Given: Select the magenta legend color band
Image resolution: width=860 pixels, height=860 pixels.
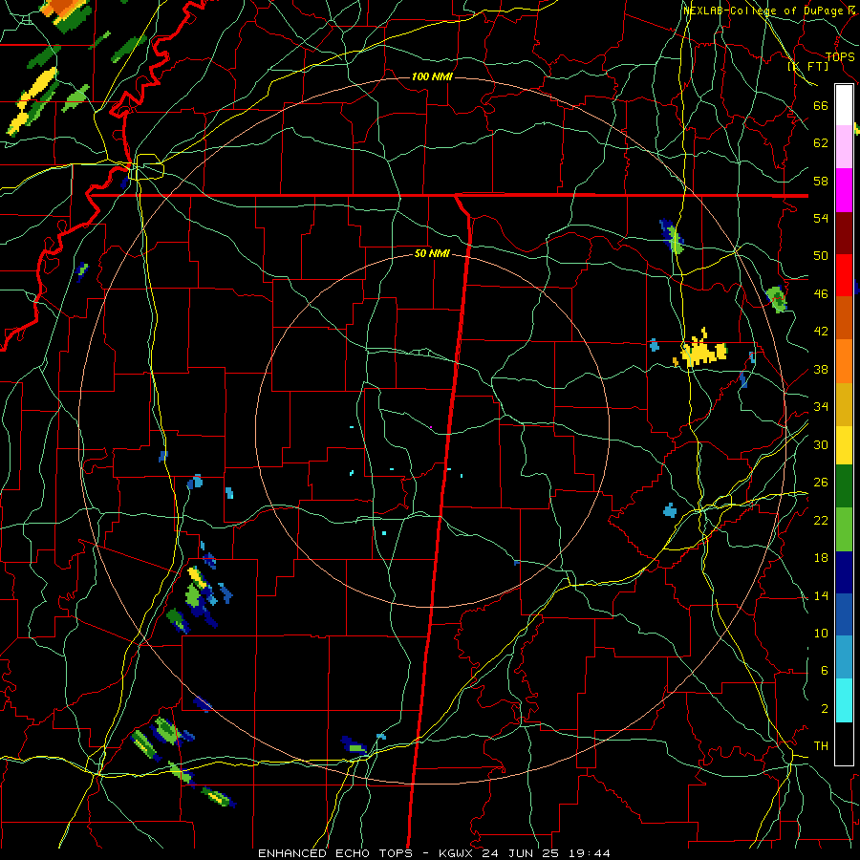Looking at the screenshot, I should (x=844, y=190).
